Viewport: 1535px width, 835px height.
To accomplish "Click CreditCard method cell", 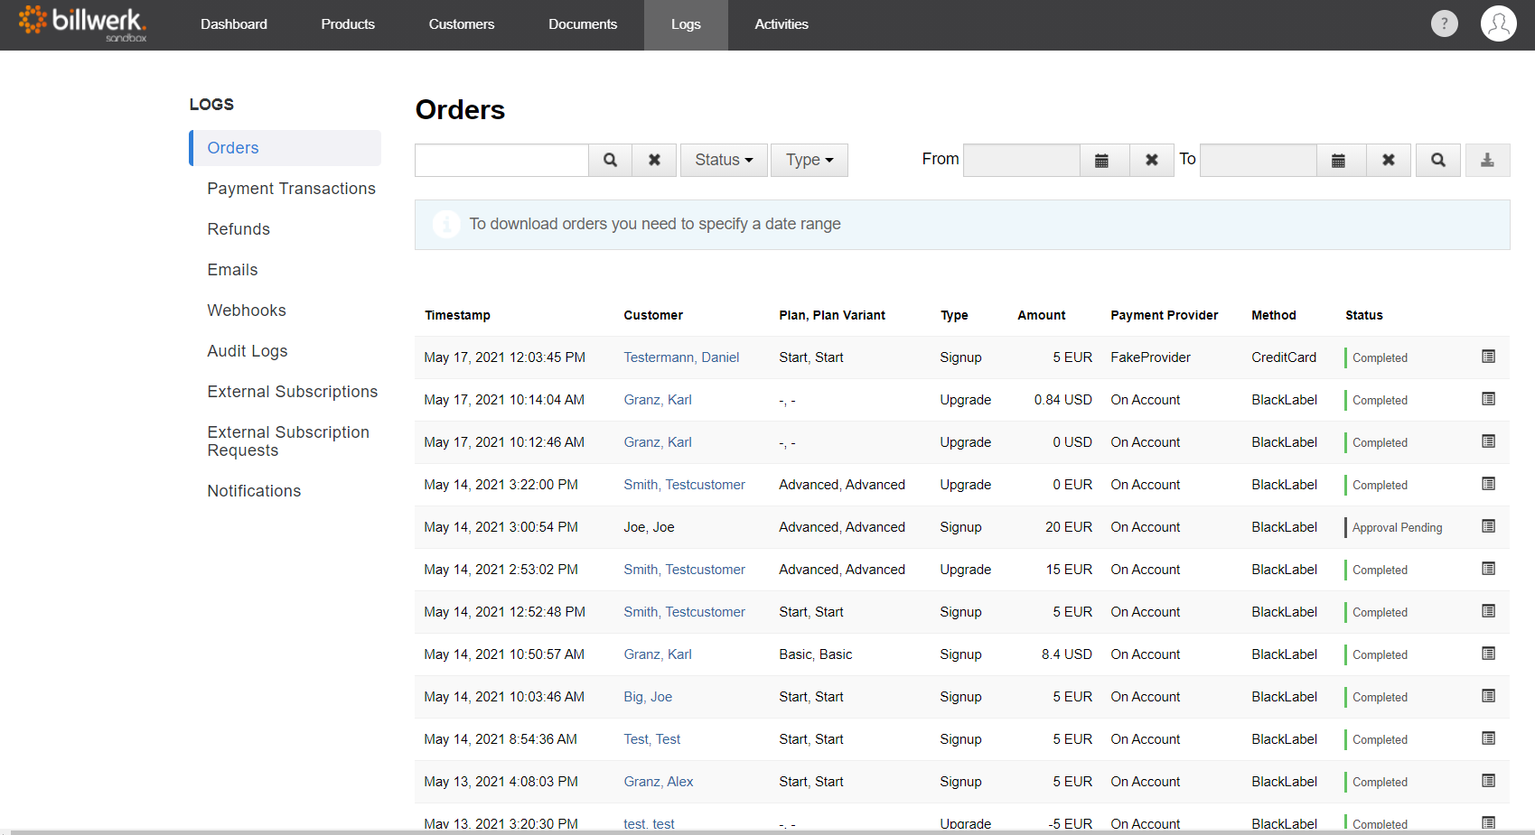I will (1283, 357).
